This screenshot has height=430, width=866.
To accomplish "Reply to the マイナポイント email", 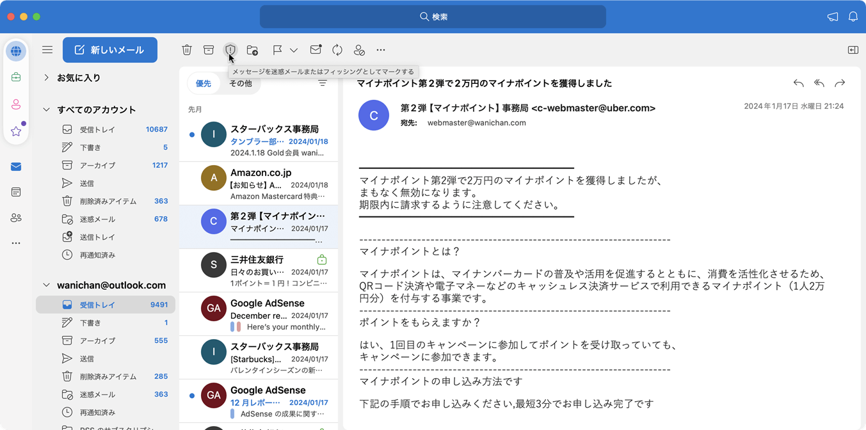I will point(798,83).
